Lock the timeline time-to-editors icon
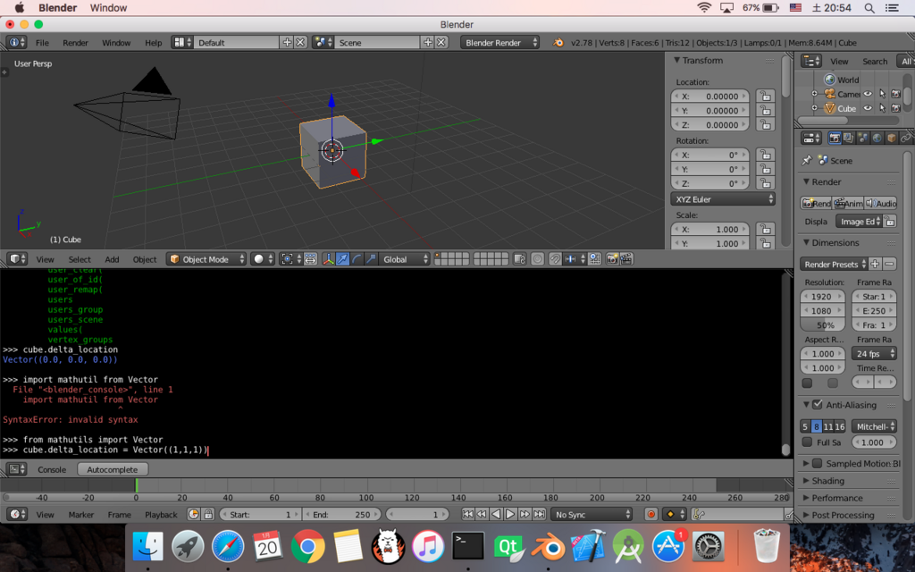 point(207,514)
